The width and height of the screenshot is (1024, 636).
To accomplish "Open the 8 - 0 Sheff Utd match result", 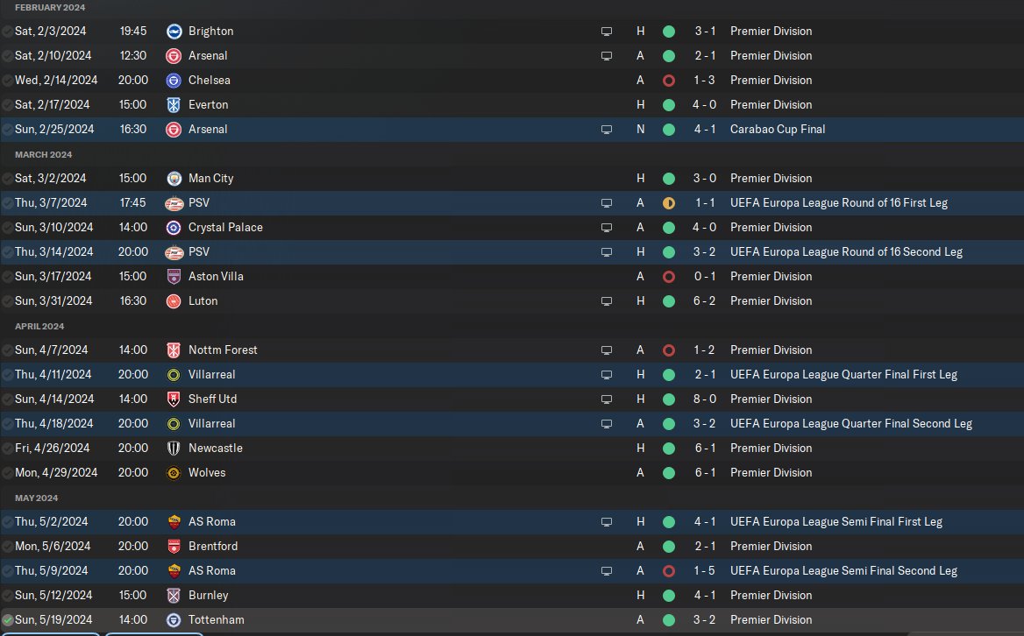I will tap(705, 399).
